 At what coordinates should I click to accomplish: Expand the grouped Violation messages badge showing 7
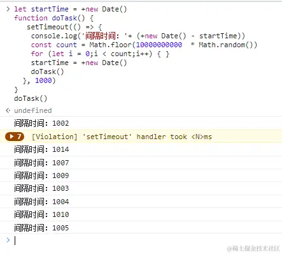(x=15, y=137)
